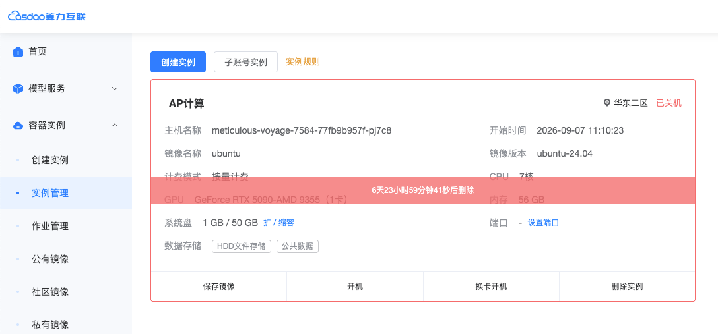Click the cloud icon beside 容器实例

(18, 125)
